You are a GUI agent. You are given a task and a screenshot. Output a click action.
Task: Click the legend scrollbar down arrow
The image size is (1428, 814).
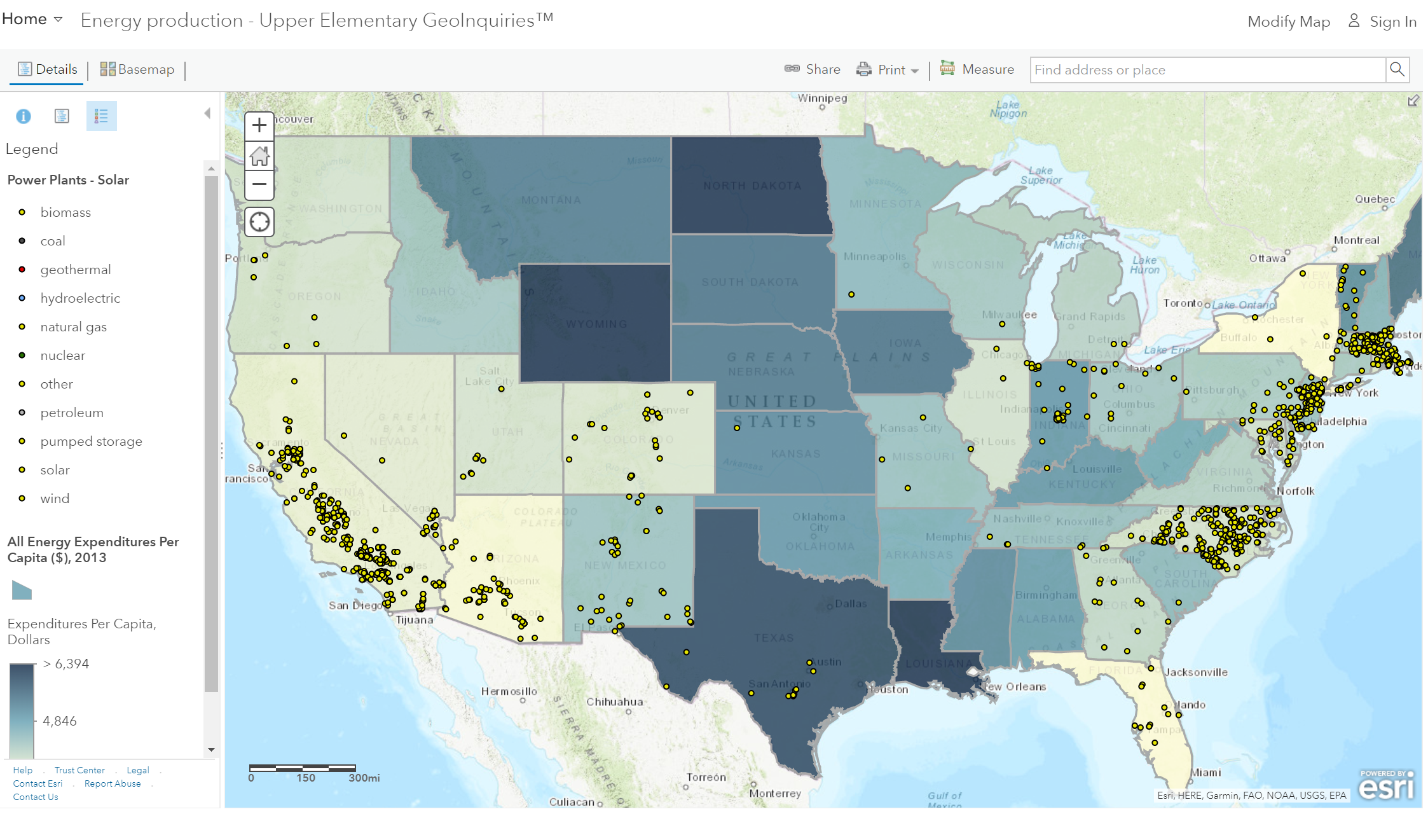pos(212,750)
